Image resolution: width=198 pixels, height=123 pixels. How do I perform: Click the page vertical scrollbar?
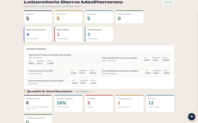point(197,61)
